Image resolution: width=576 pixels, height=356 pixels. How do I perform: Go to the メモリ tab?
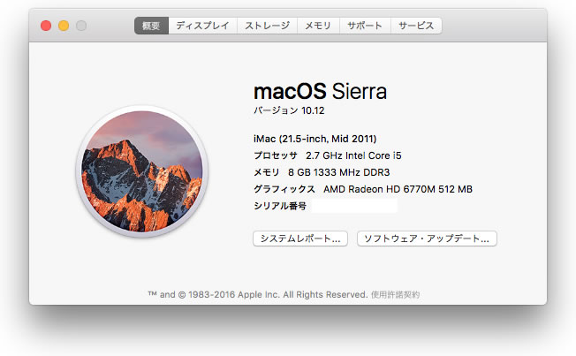(318, 26)
